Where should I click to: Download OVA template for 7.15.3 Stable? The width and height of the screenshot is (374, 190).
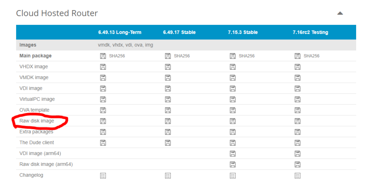(233, 110)
